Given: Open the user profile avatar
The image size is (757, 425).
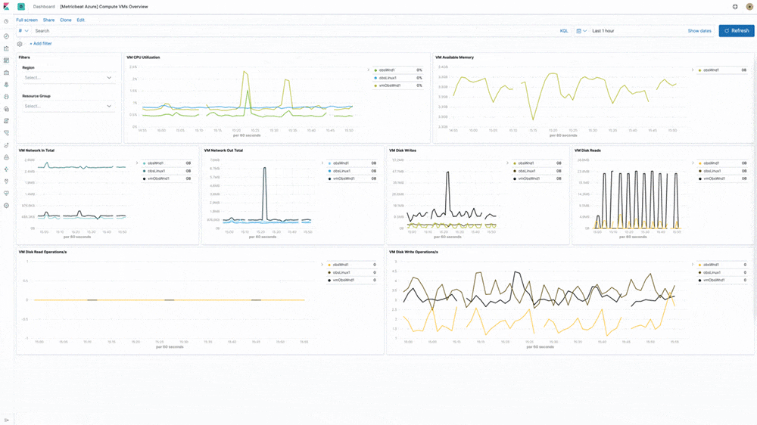Looking at the screenshot, I should (749, 7).
